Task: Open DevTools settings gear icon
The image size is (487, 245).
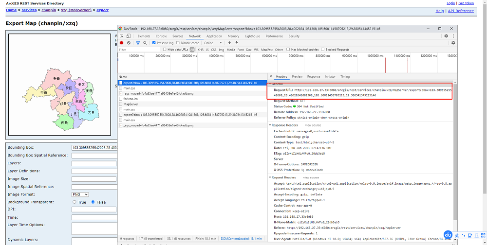Action: coord(446,36)
